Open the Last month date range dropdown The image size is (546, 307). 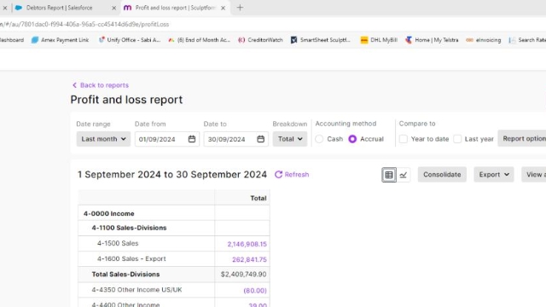coord(103,139)
